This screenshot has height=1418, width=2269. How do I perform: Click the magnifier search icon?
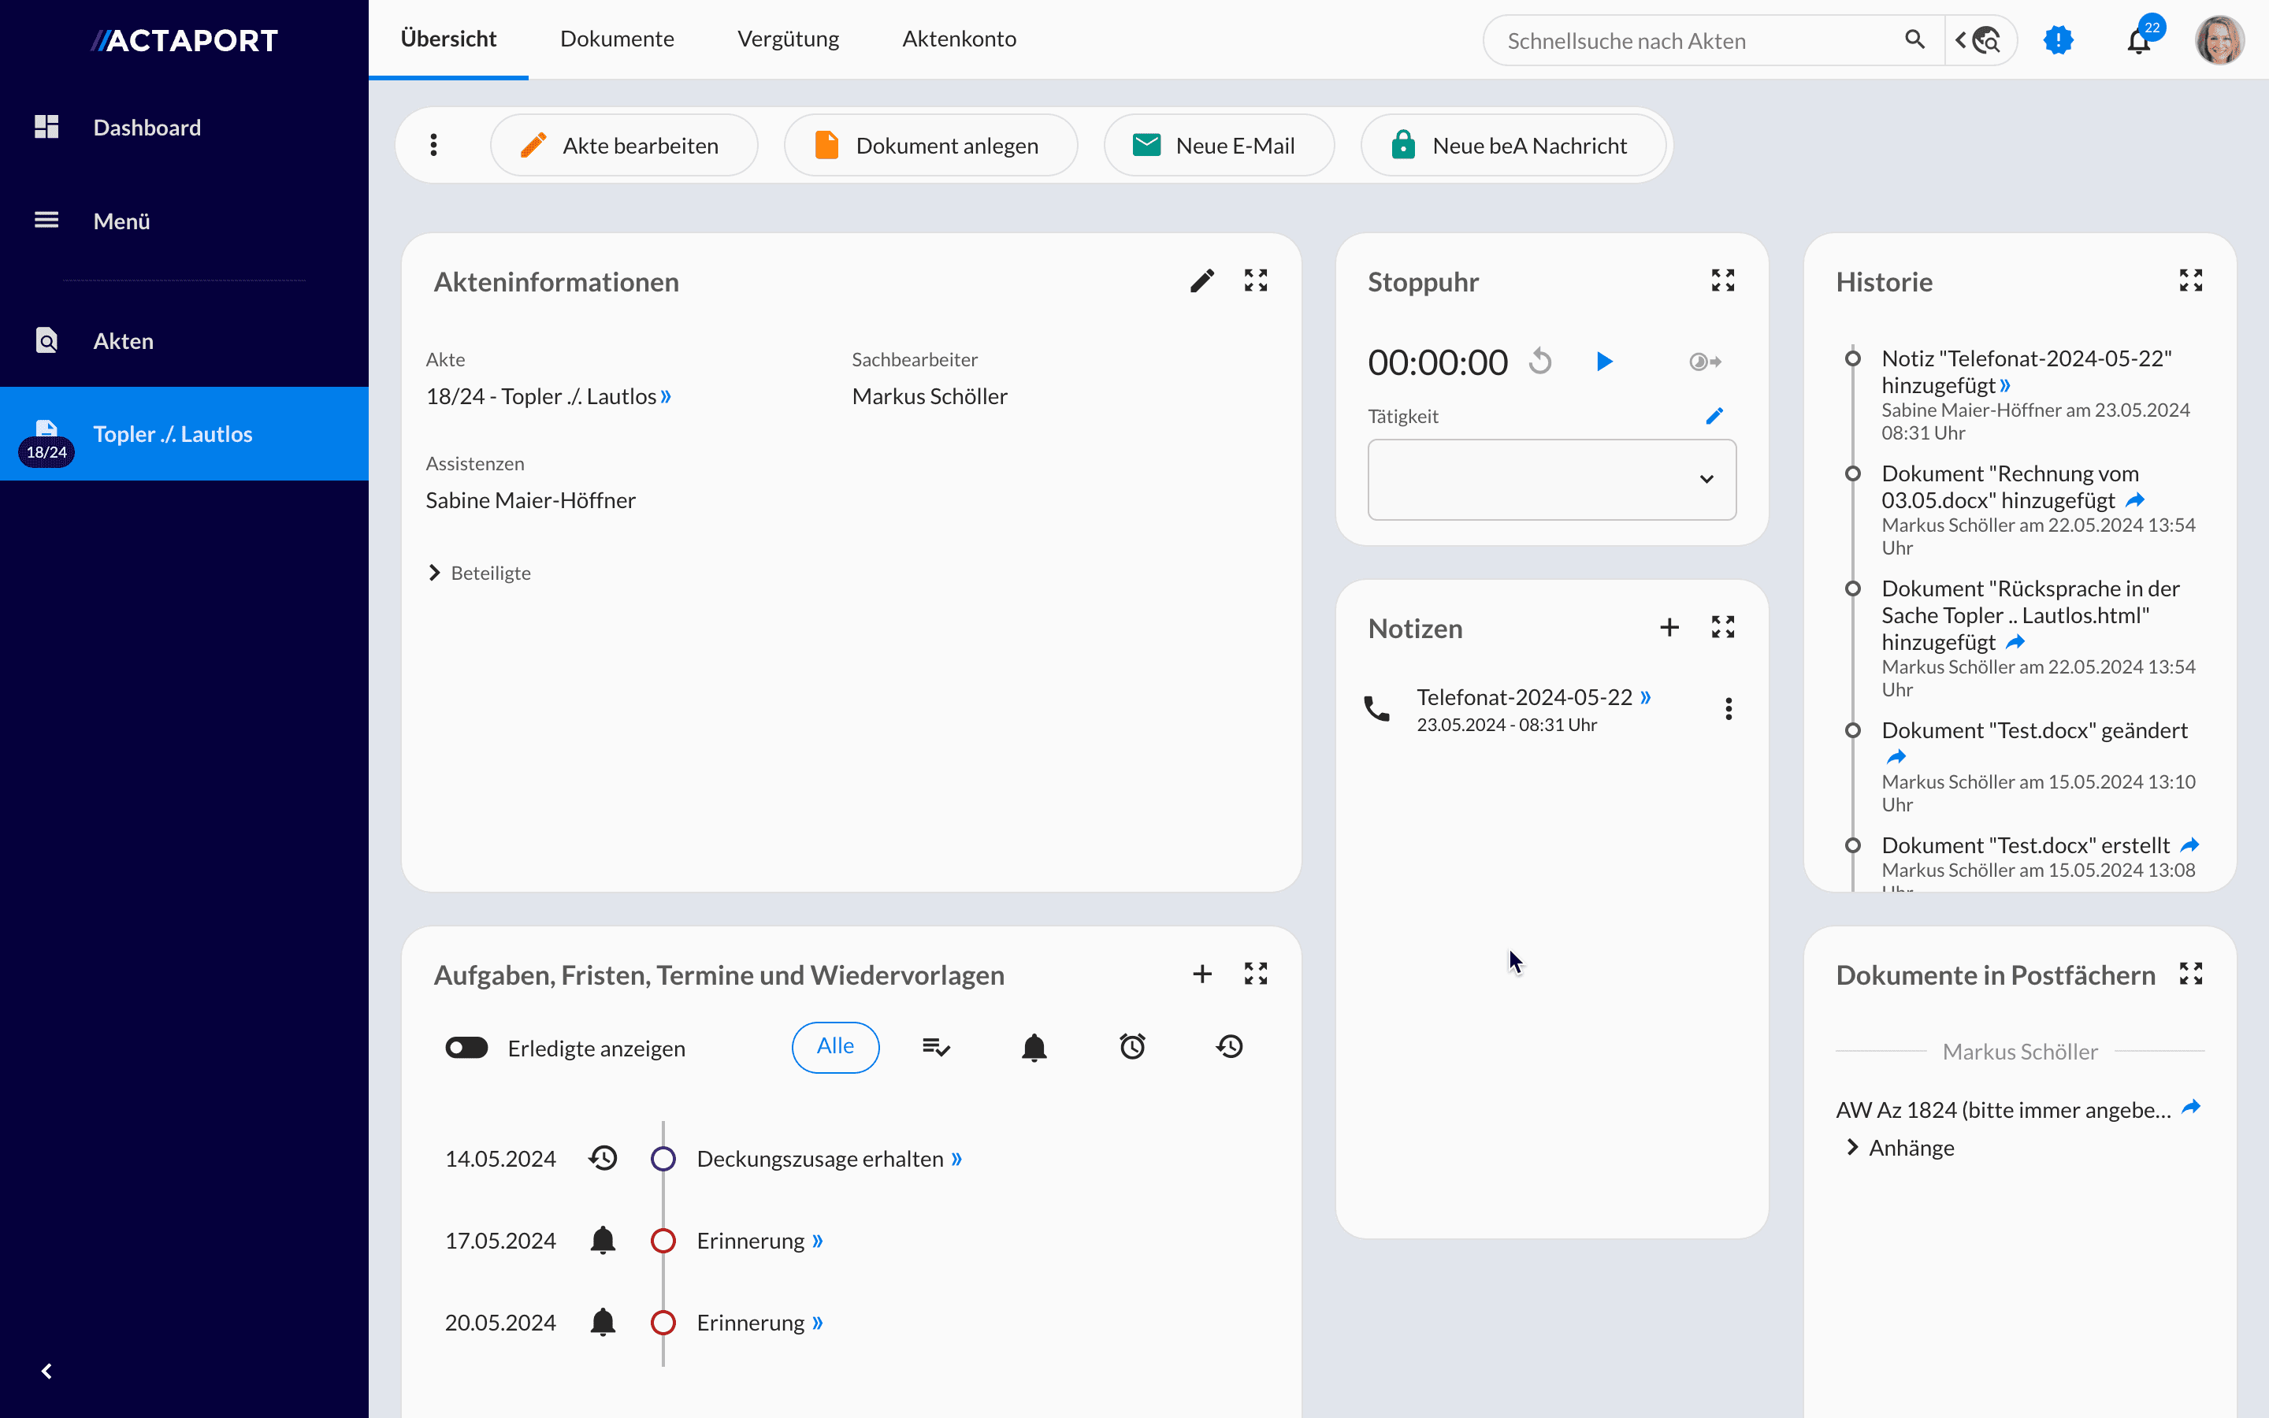pos(1914,39)
